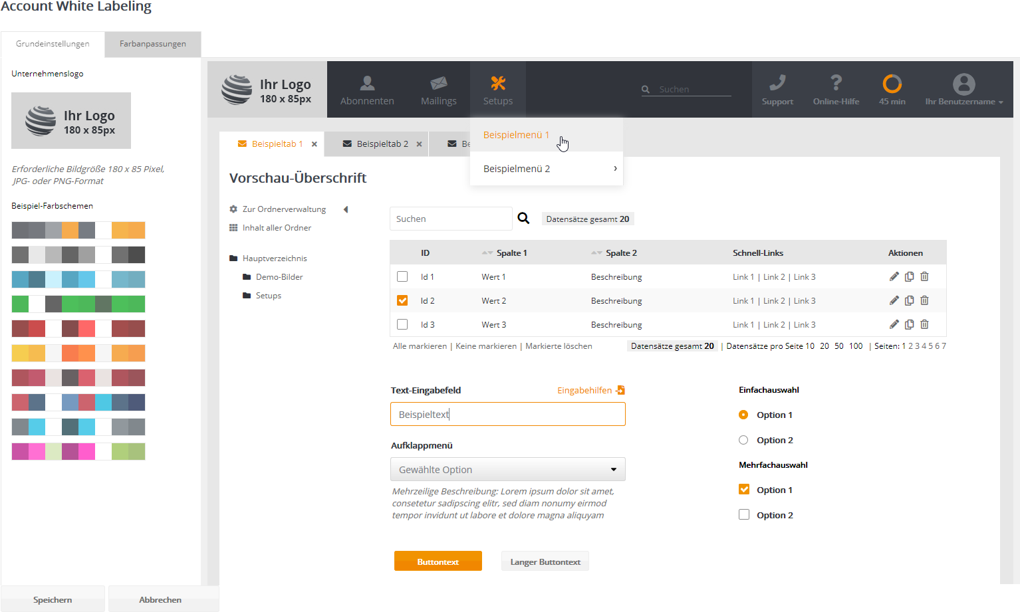Screen dimensions: 1020x612
Task: Click the pencil edit icon for Id 1
Action: (894, 276)
